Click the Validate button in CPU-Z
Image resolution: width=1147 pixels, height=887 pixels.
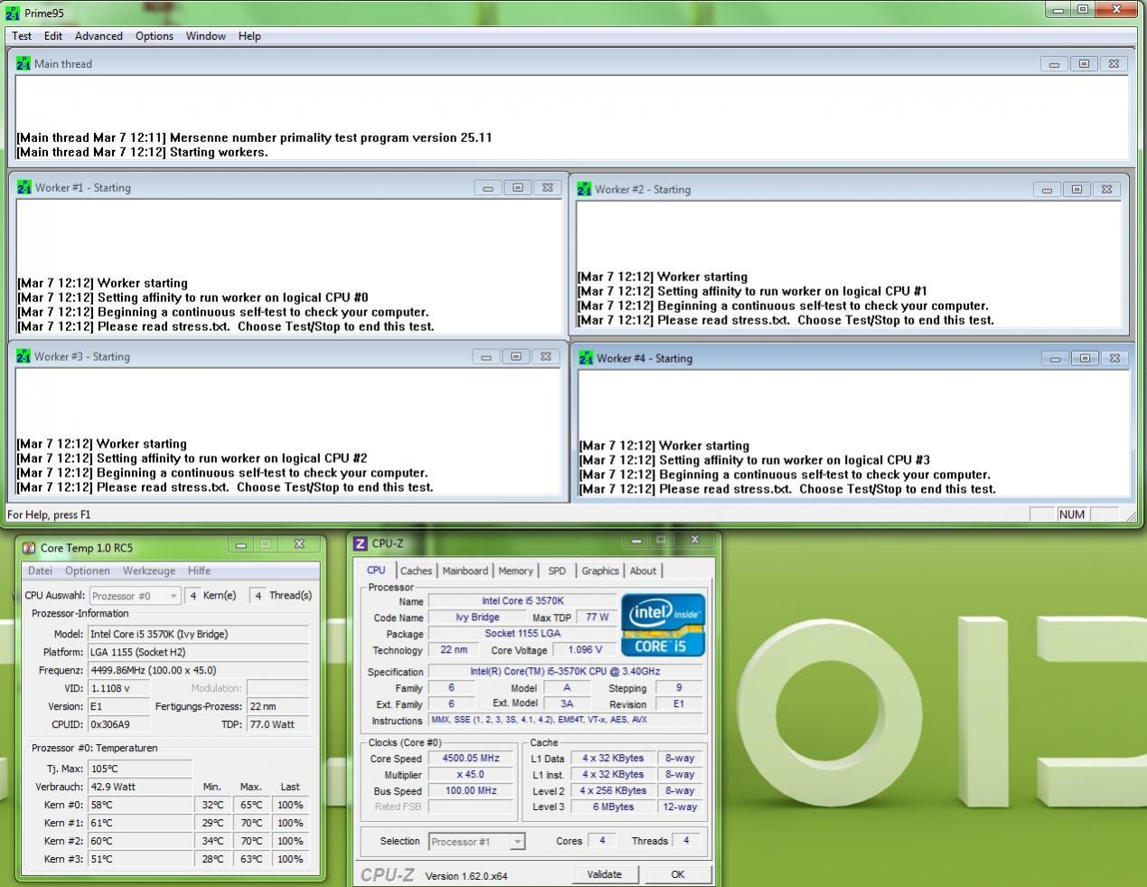pyautogui.click(x=605, y=874)
